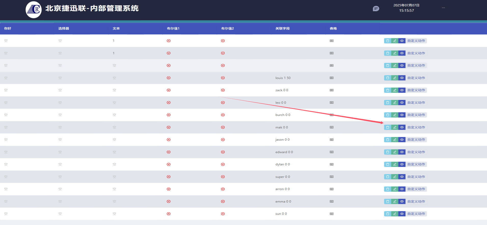The height and width of the screenshot is (225, 487).
Task: Delete the edward 0 0 row
Action: click(388, 152)
